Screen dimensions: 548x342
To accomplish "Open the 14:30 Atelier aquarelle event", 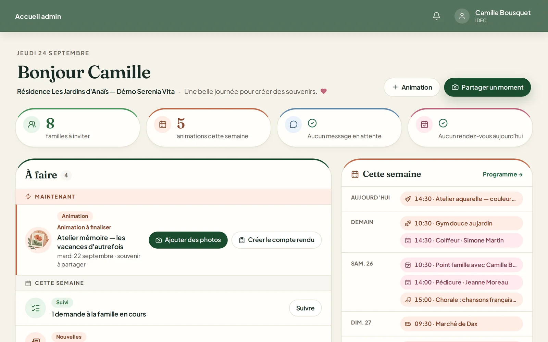I will pos(461,199).
